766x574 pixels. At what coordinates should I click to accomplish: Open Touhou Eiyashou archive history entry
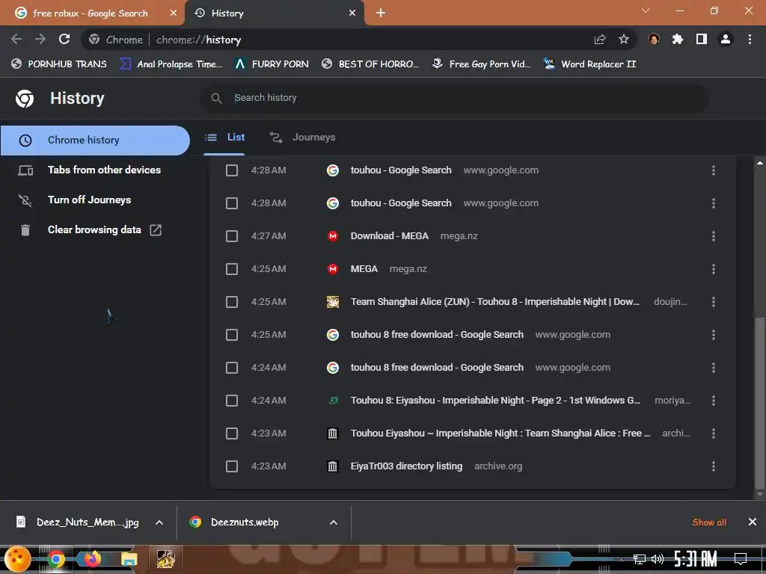pos(500,433)
